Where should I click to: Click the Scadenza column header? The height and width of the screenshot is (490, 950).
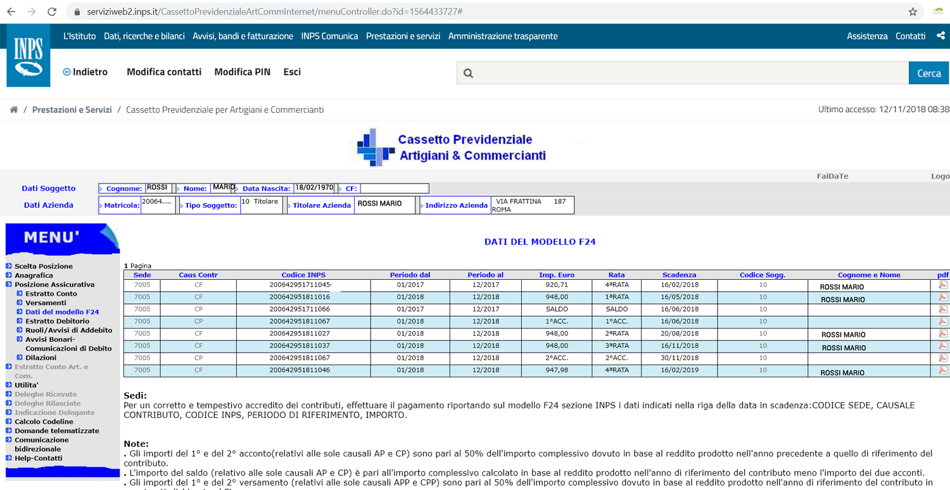coord(680,275)
